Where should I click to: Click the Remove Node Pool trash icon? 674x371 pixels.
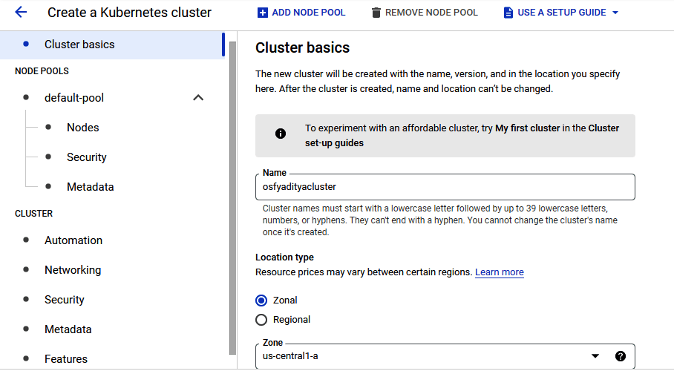coord(376,13)
